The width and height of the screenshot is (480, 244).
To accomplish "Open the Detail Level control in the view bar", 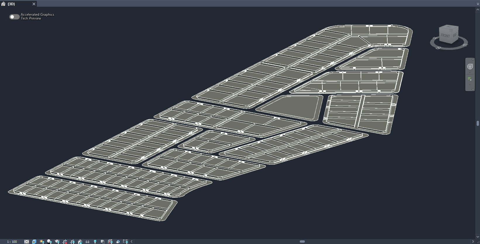I will coord(27,242).
